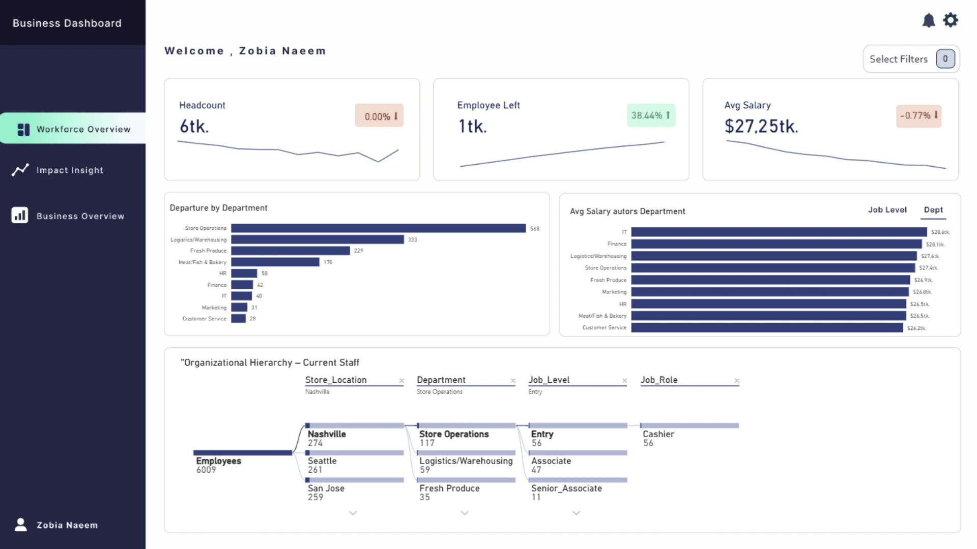Click the Zobia Naeem user profile icon
977x549 pixels.
click(21, 525)
